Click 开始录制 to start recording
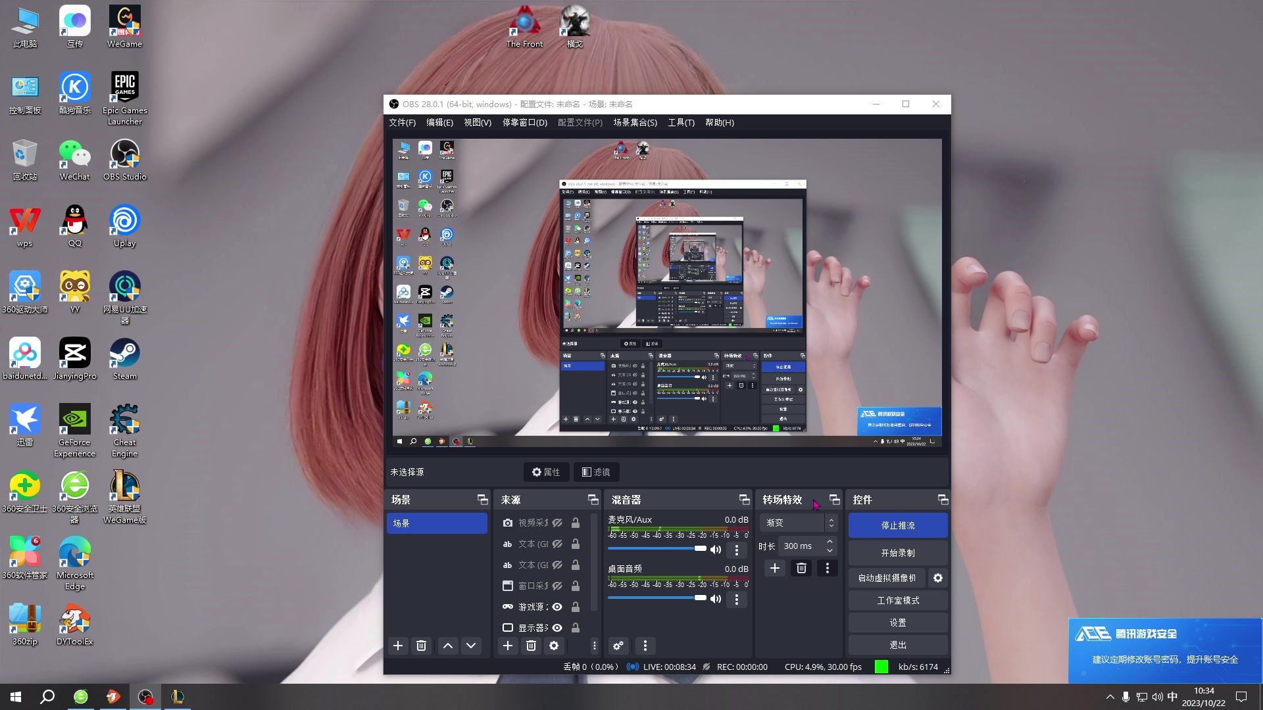 tap(898, 553)
